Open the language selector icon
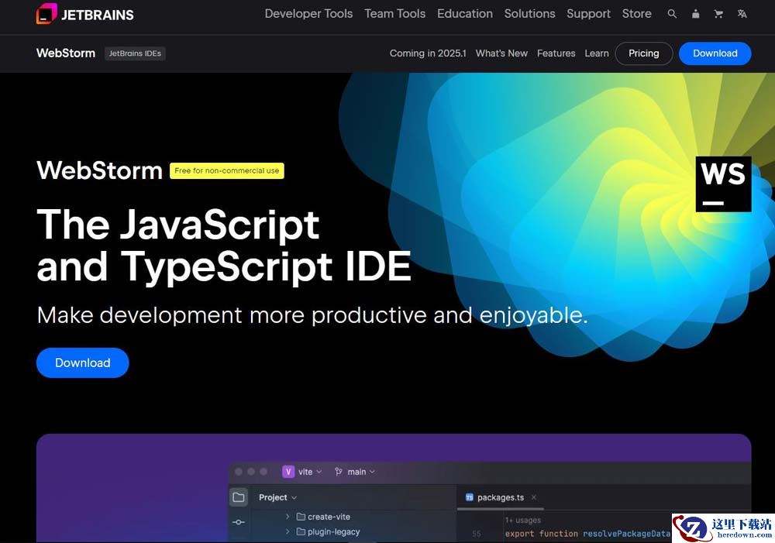This screenshot has width=775, height=543. point(742,14)
